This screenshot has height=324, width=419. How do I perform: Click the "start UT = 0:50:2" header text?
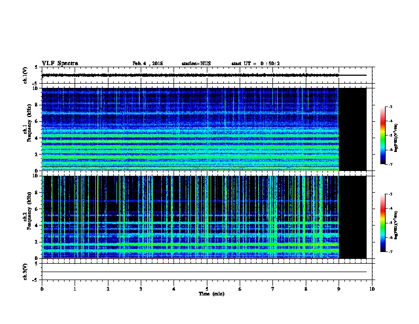coord(256,64)
